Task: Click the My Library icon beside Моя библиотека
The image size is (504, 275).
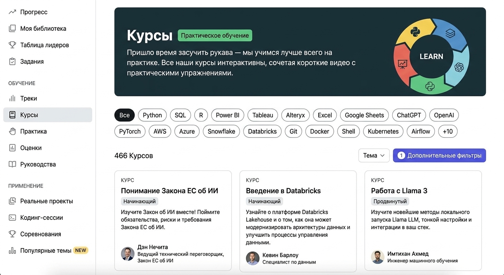Action: [x=12, y=28]
